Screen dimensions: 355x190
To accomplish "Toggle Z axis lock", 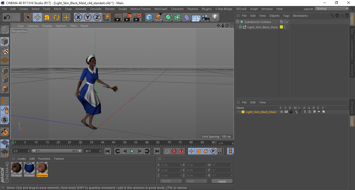I will tap(97, 17).
